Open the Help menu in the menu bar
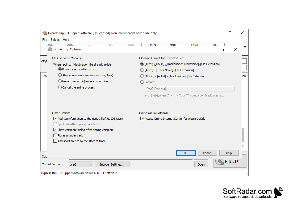289x205 pixels. (x=66, y=40)
